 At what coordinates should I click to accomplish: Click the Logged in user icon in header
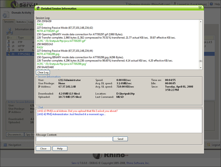175,4
